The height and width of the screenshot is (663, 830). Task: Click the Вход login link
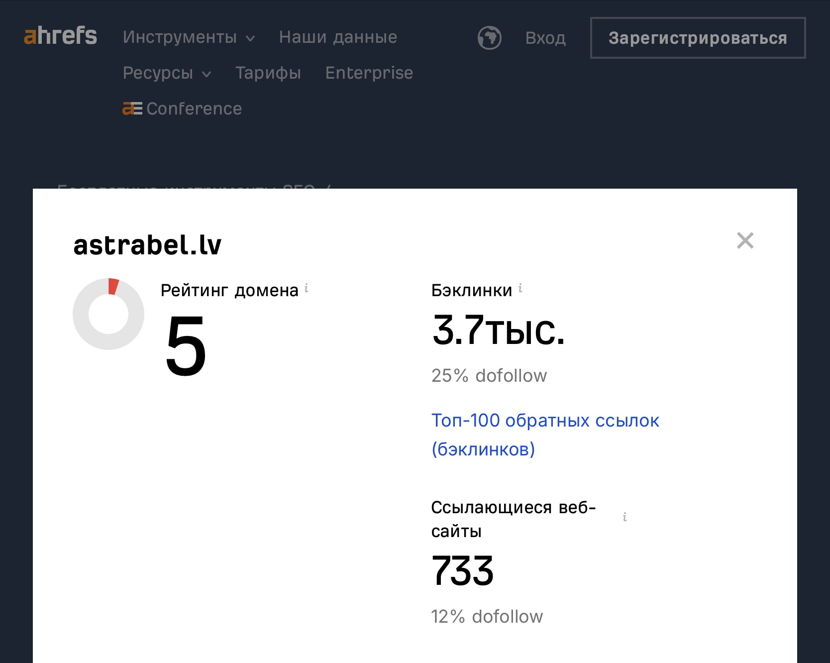(x=545, y=38)
